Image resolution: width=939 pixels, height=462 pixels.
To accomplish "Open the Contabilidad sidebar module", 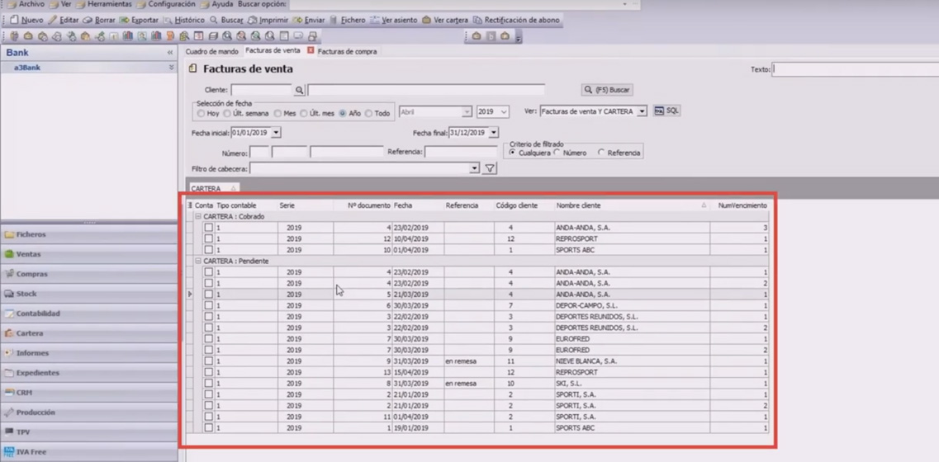I will tap(38, 313).
